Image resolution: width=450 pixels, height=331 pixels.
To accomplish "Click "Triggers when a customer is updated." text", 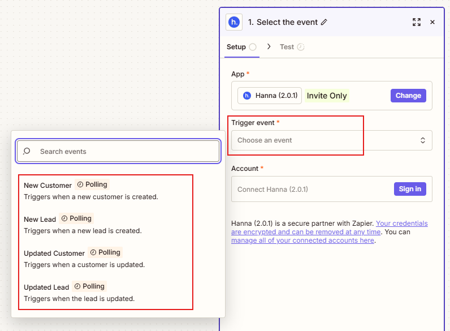I will pos(84,265).
